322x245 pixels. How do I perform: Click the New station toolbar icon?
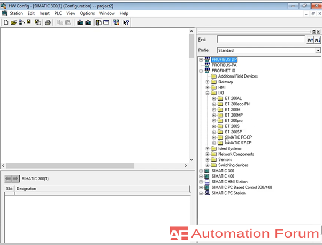coord(6,22)
